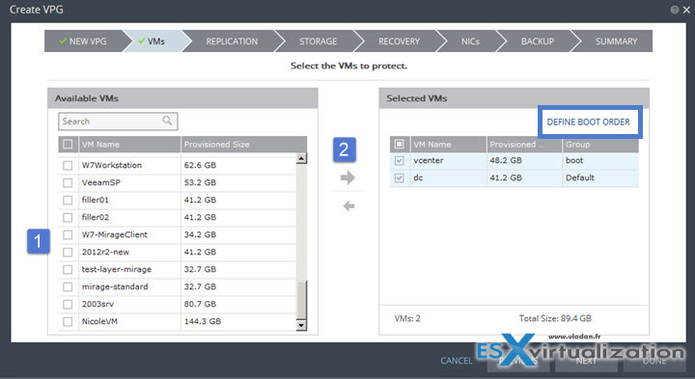Image resolution: width=695 pixels, height=379 pixels.
Task: Toggle select-all checkbox in Available VMs header
Action: (68, 145)
